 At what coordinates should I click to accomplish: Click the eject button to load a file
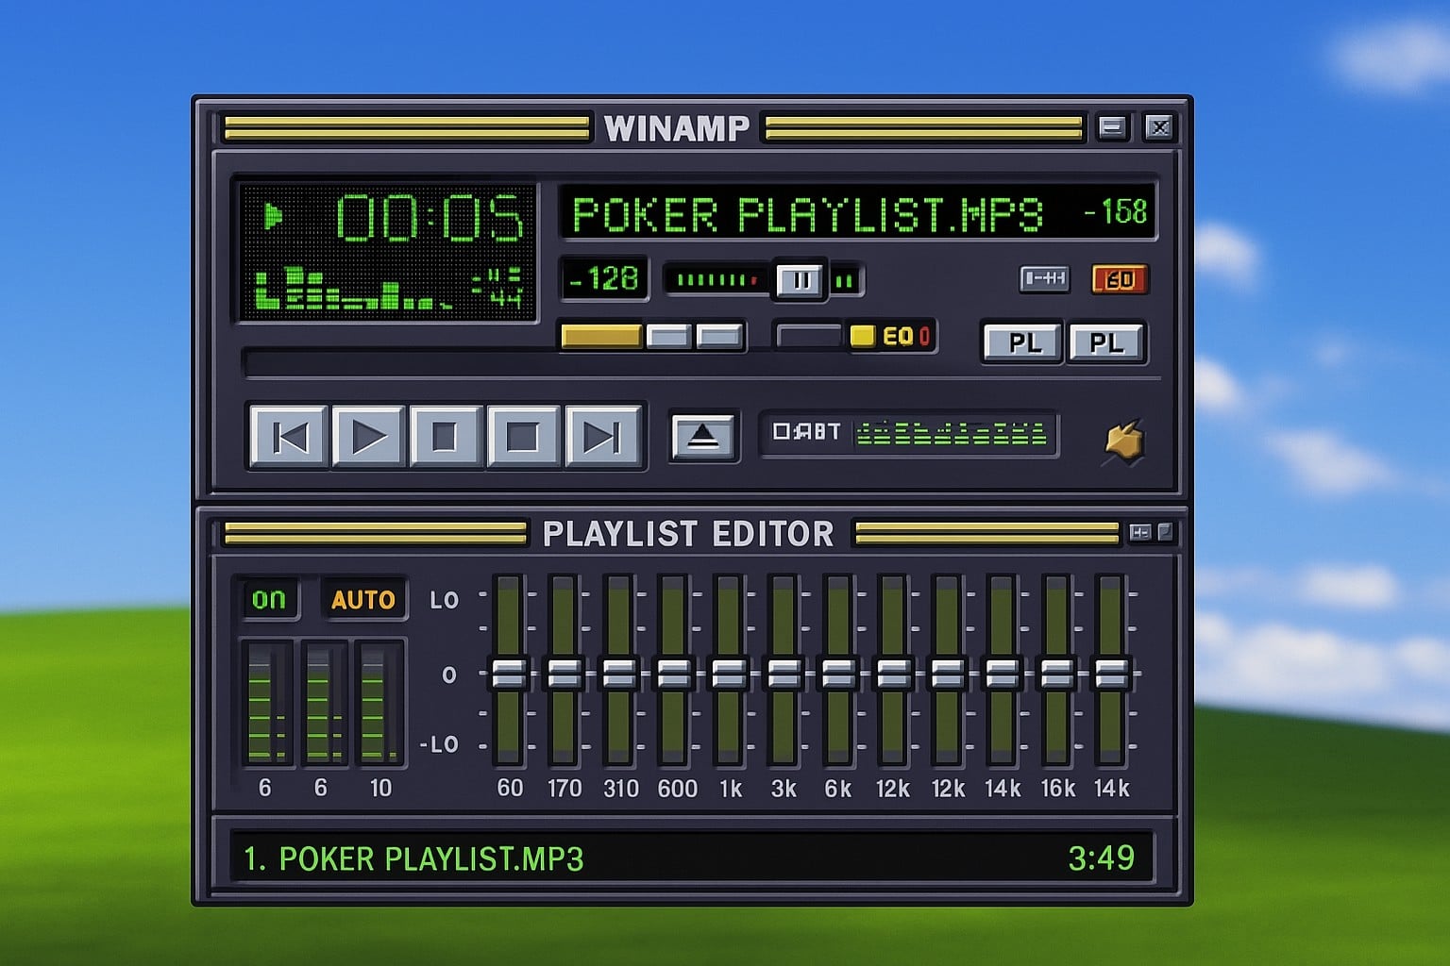(703, 435)
